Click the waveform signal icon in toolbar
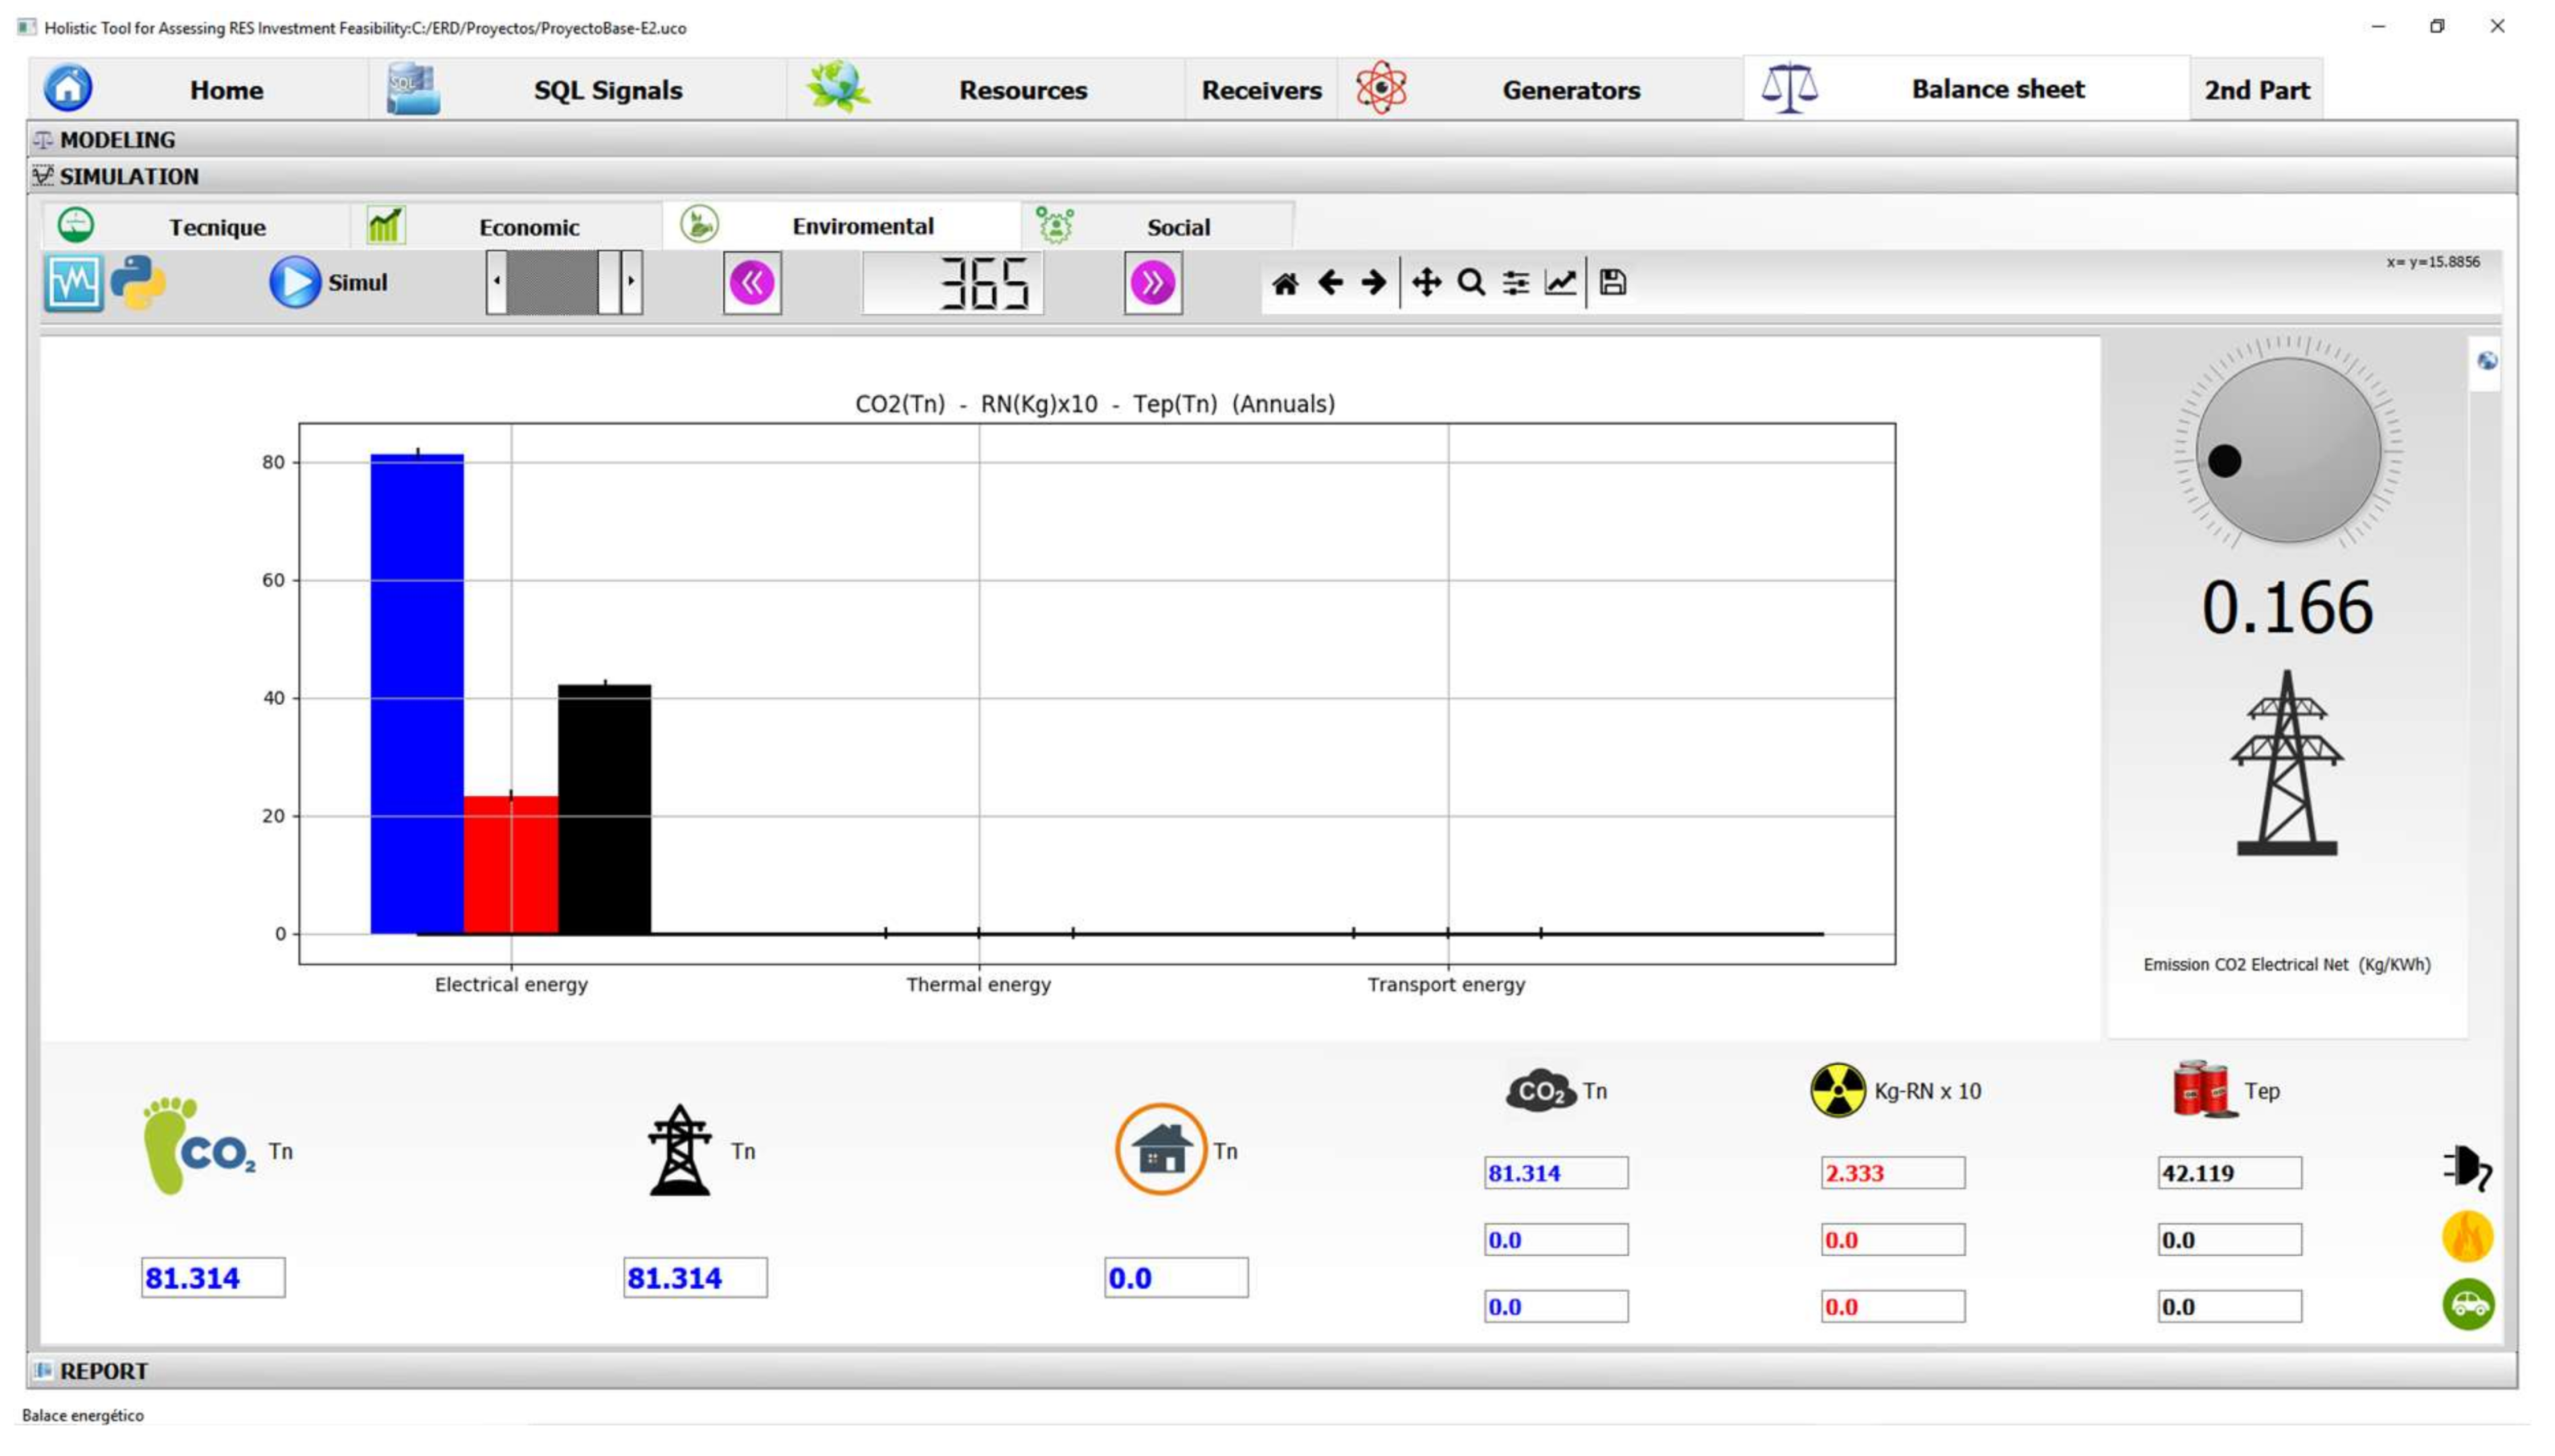Viewport: 2555px width, 1456px height. point(73,283)
